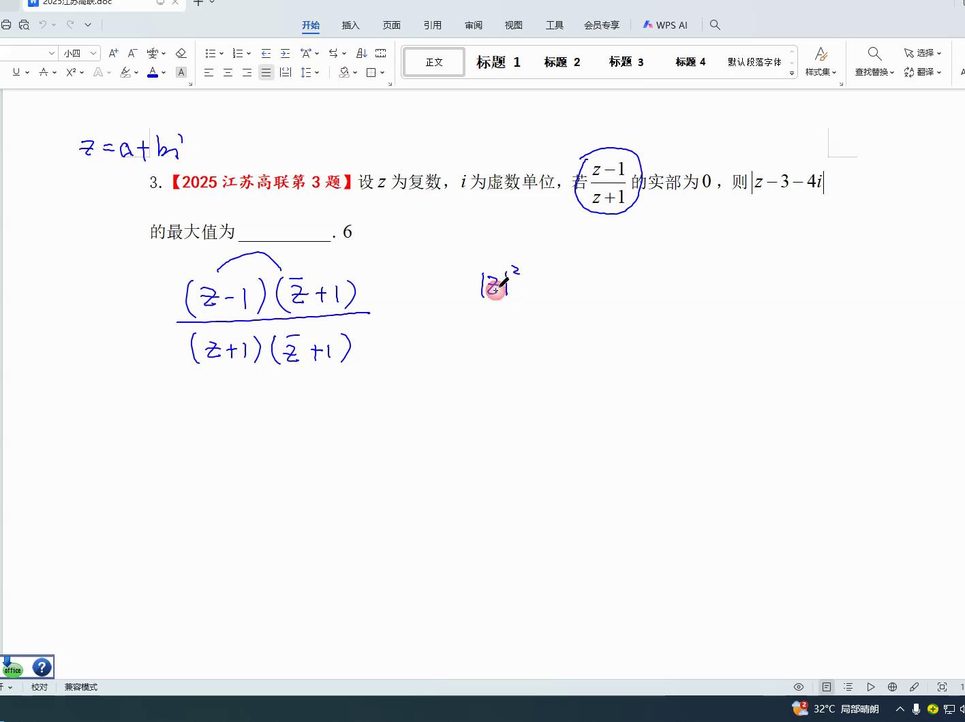This screenshot has height=722, width=965.
Task: Open Find and Replace magnifier icon
Action: pyautogui.click(x=874, y=54)
